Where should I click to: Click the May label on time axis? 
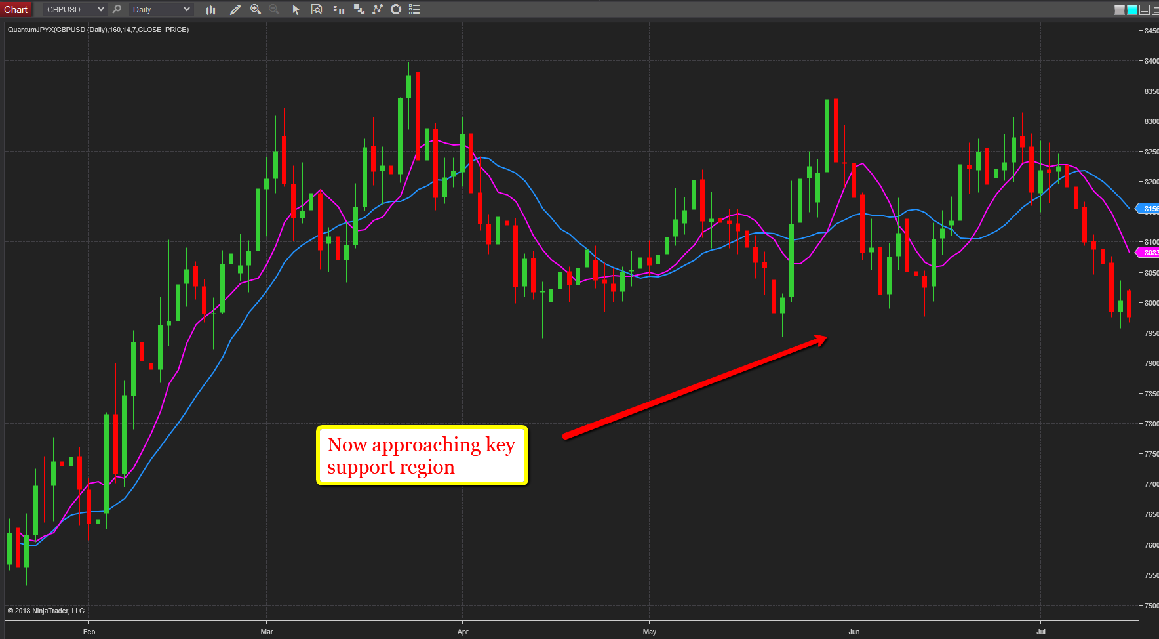click(650, 632)
